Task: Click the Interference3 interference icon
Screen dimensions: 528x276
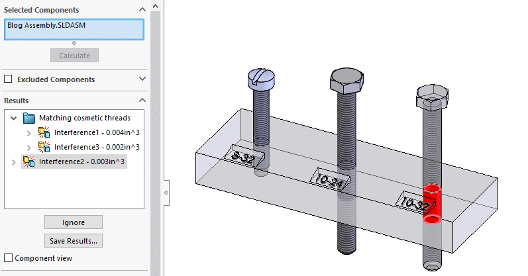Action: pos(44,147)
